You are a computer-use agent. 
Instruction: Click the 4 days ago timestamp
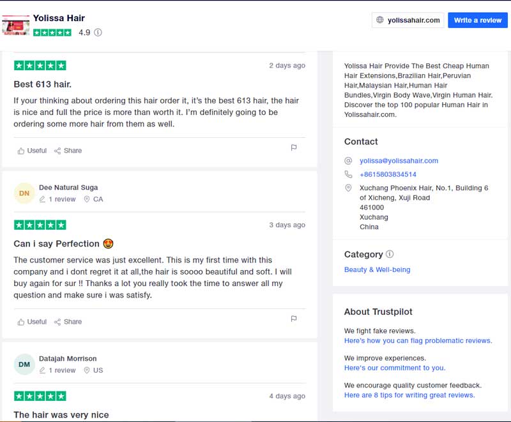click(287, 396)
